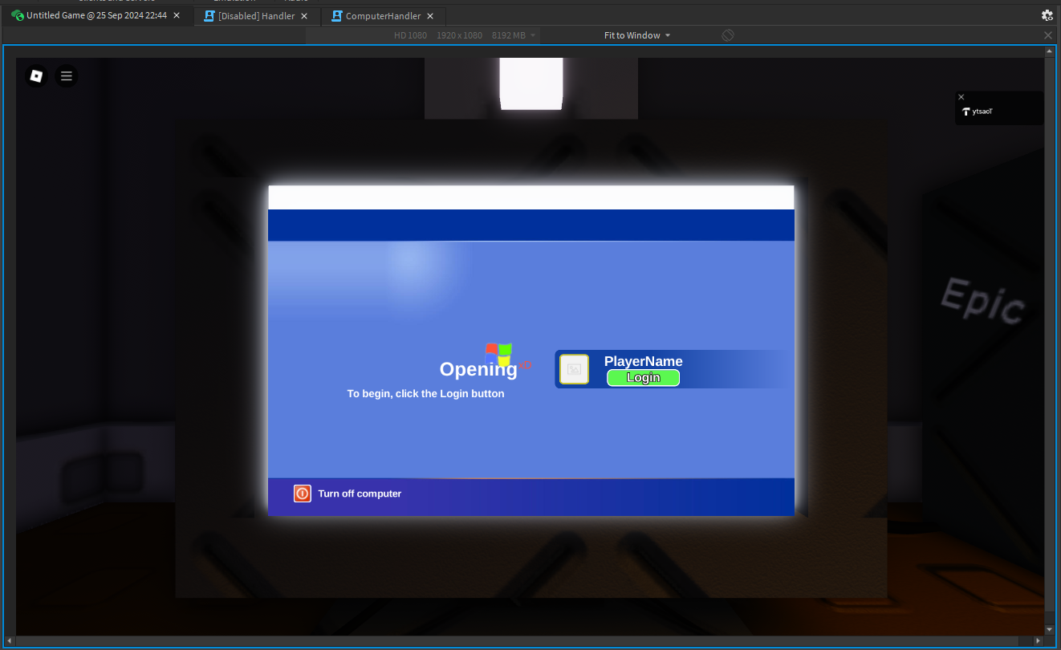Click the player avatar thumbnail
This screenshot has height=650, width=1061.
574,369
